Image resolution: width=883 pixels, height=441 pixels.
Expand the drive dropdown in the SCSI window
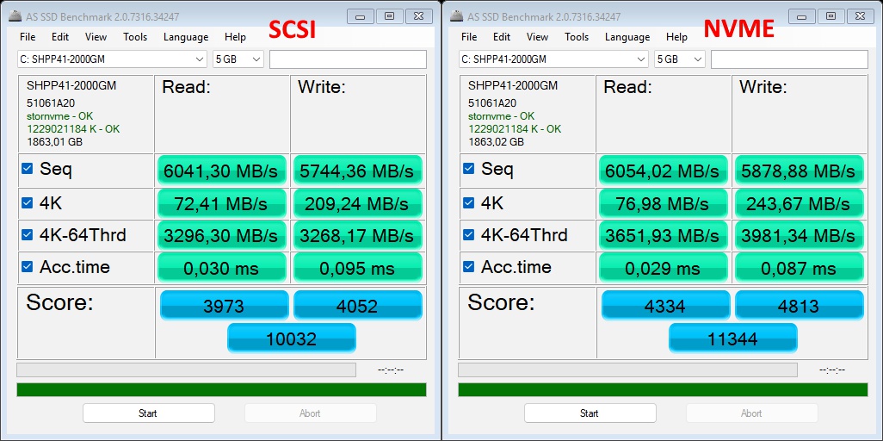pos(199,59)
